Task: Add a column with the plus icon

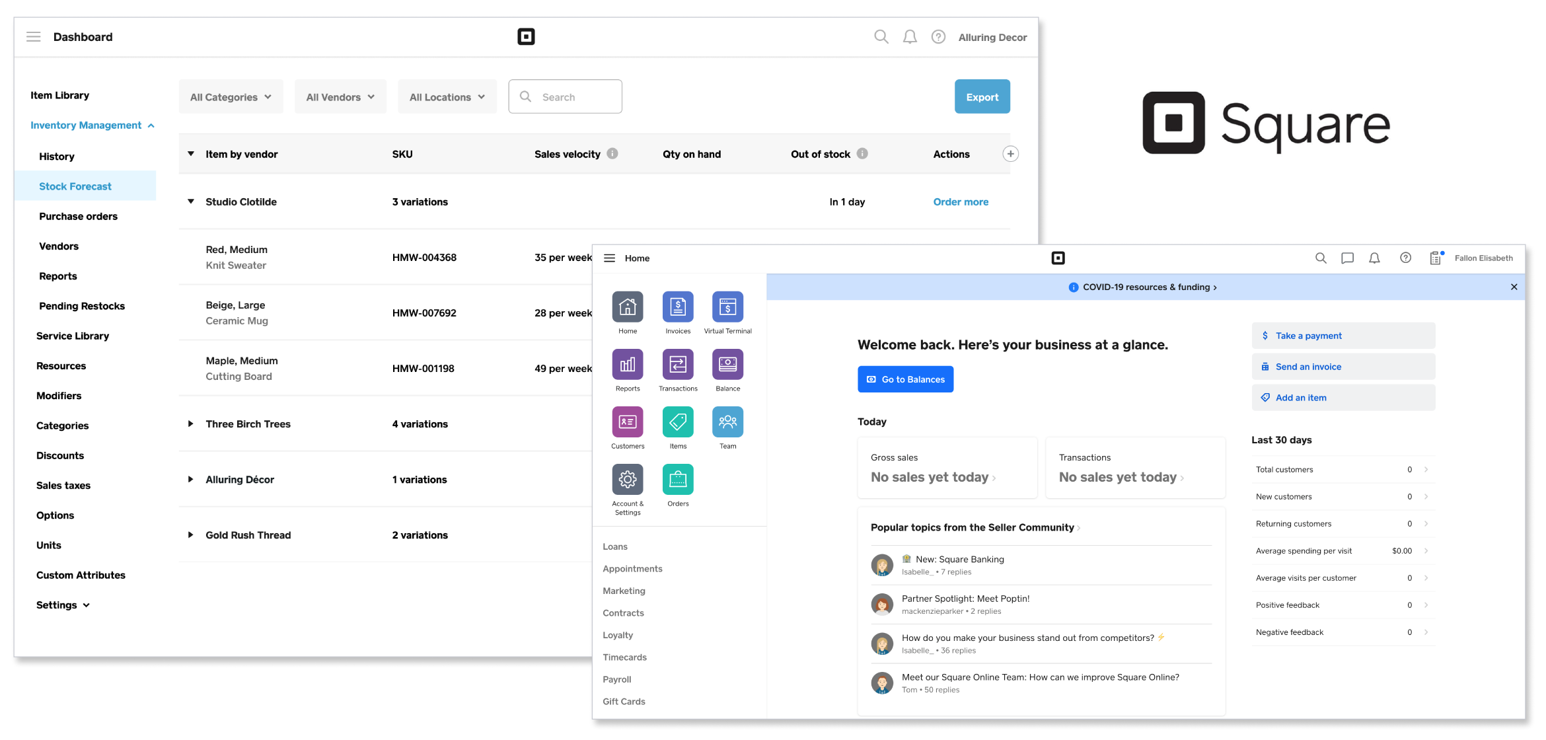Action: coord(1010,154)
